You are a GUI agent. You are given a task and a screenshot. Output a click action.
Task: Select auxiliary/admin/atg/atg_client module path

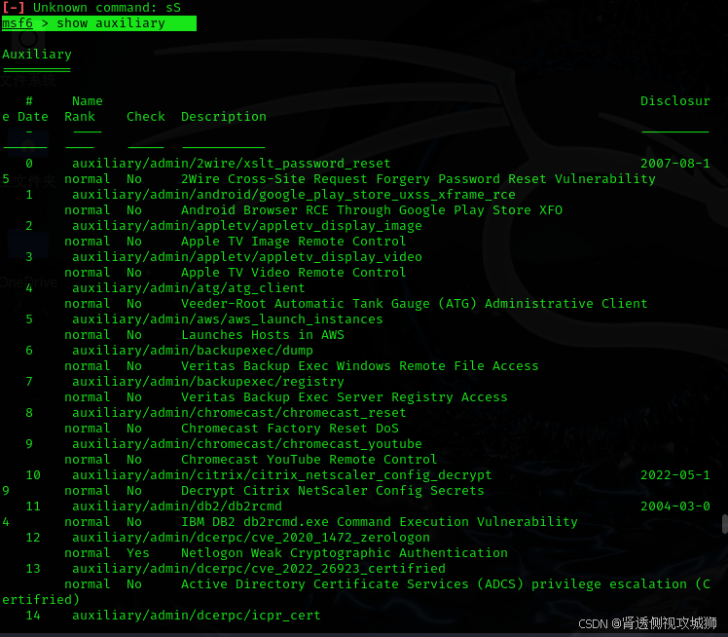click(x=189, y=287)
